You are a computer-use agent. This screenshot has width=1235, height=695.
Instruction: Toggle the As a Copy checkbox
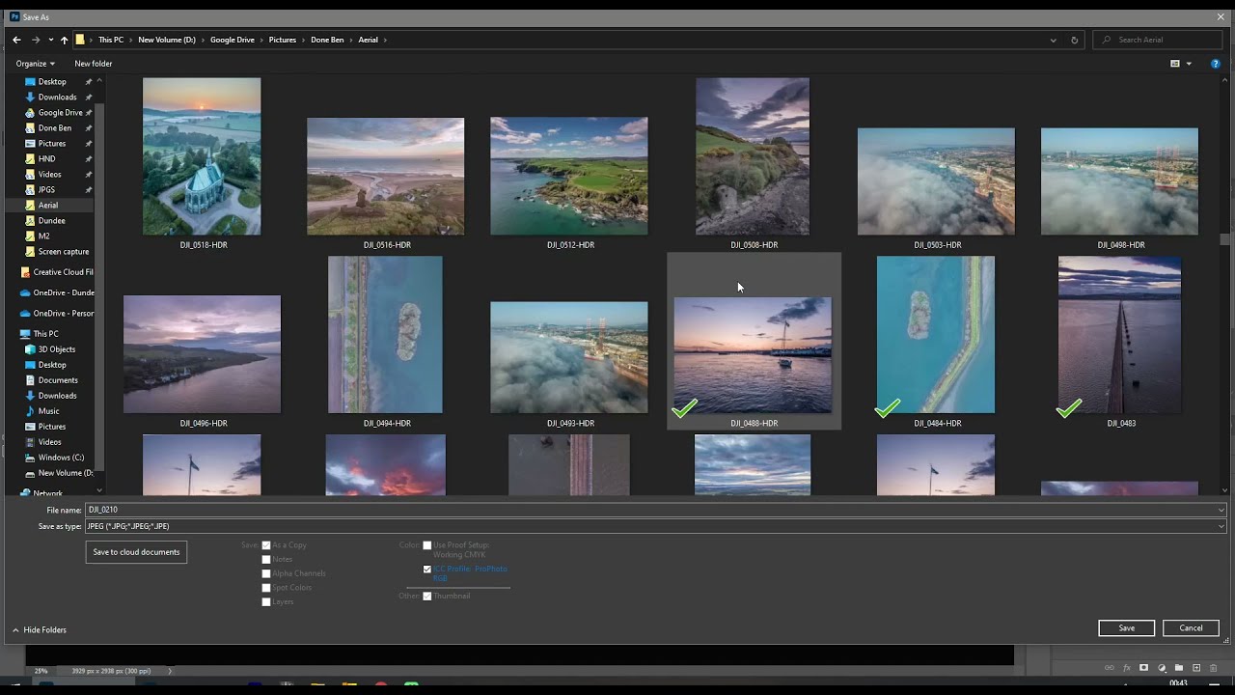point(266,545)
